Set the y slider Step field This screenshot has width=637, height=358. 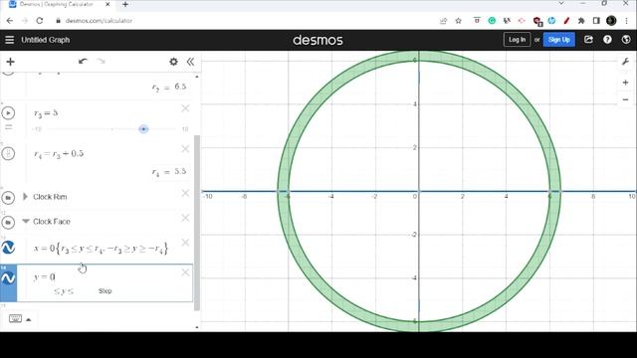coord(105,291)
